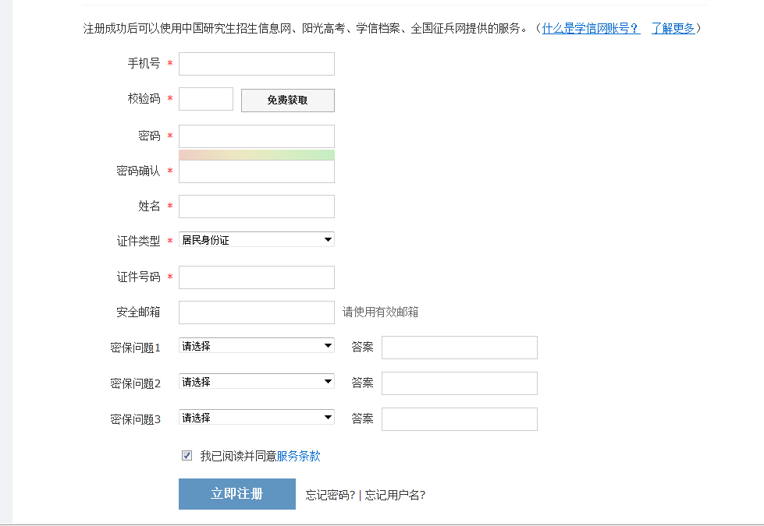Click the 安全邮箱 input field
This screenshot has width=764, height=526.
tap(256, 312)
